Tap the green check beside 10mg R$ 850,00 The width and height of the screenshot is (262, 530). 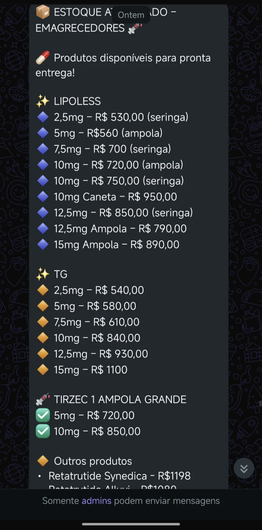point(43,432)
